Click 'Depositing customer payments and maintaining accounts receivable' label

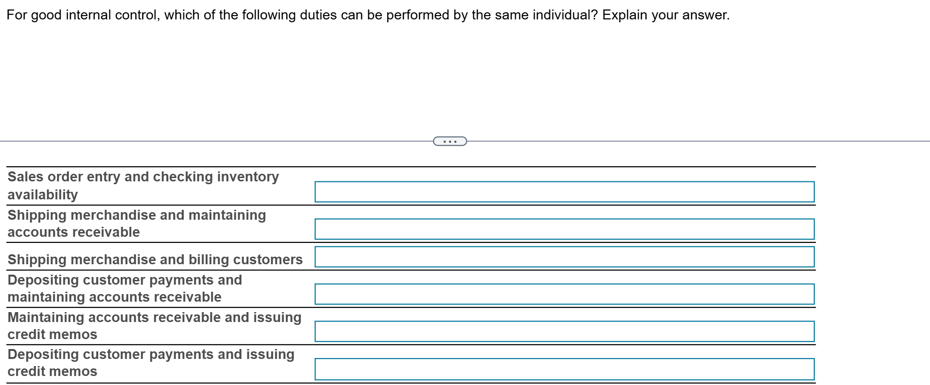[x=125, y=288]
